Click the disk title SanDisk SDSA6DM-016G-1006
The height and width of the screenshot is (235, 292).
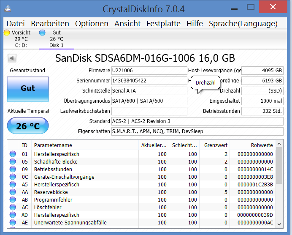145,58
